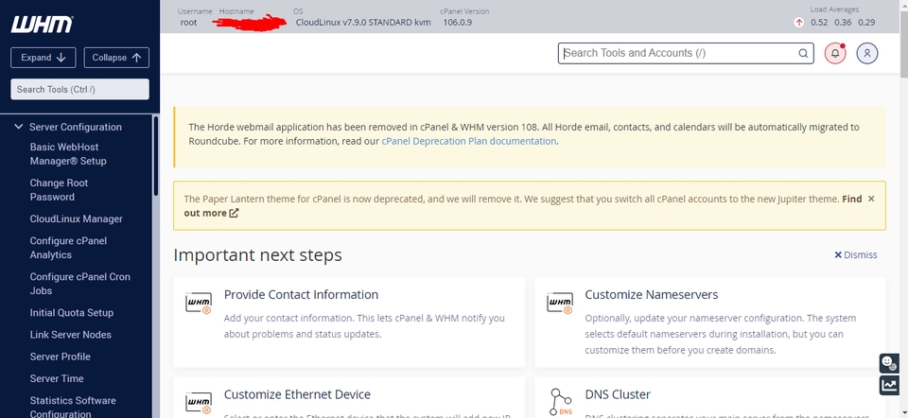Click the search magnifier icon
908x418 pixels.
pos(803,53)
